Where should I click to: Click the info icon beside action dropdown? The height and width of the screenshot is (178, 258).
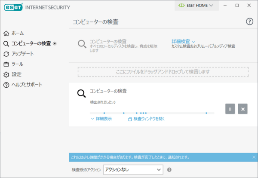169,169
